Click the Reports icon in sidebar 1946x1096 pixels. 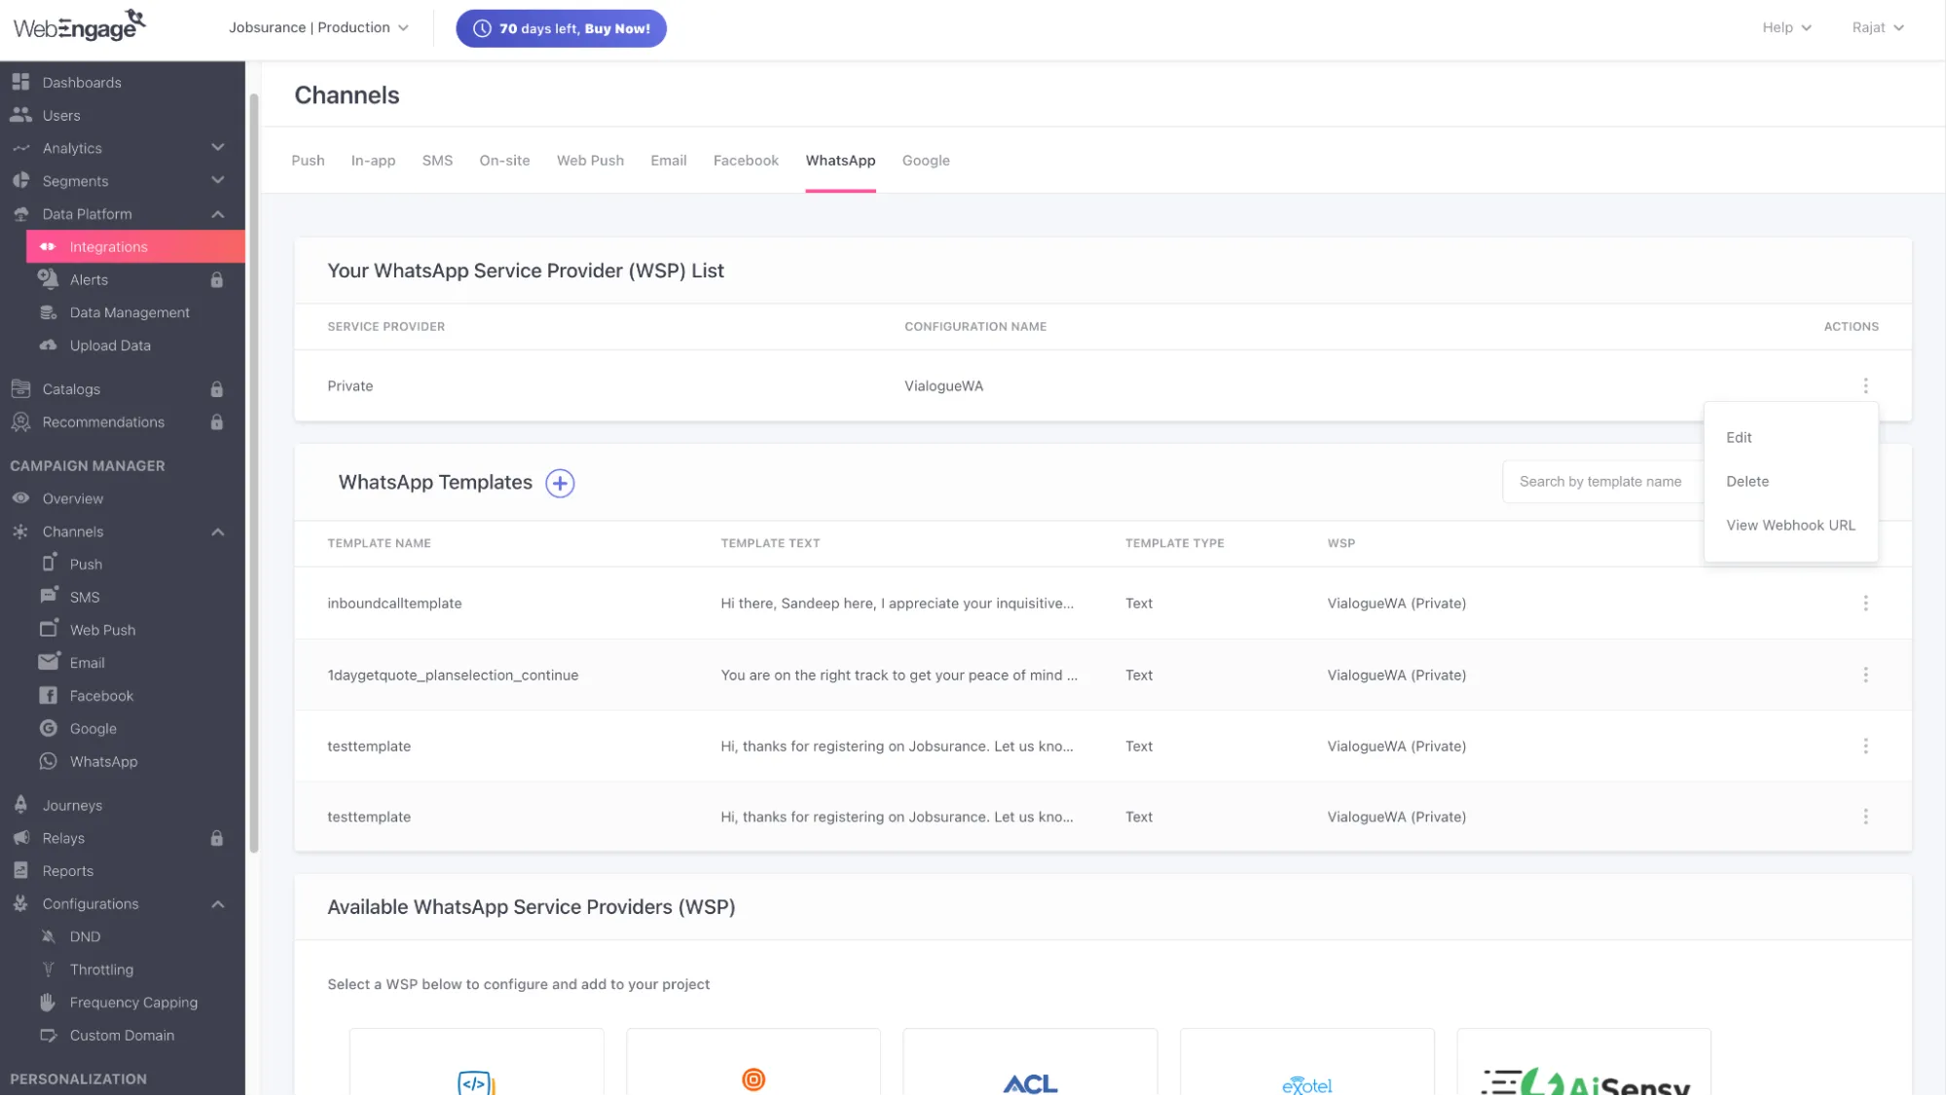[x=20, y=871]
